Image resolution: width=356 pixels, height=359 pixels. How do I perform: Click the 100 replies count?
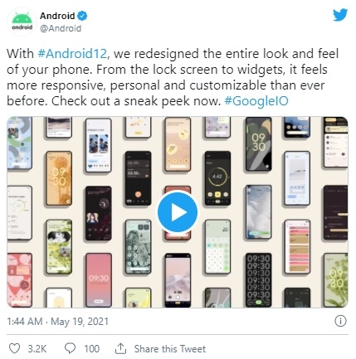point(91,349)
